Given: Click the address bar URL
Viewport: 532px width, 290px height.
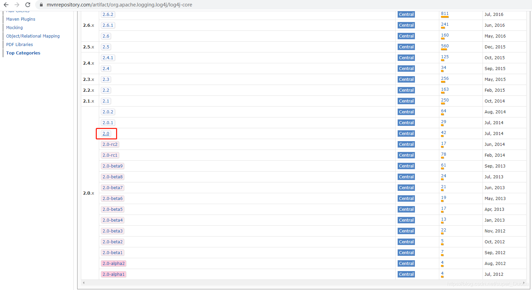Looking at the screenshot, I should tap(119, 5).
